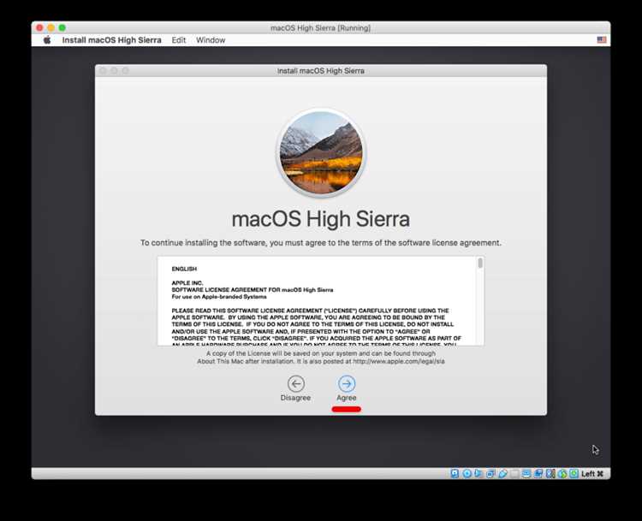Screen dimensions: 642x521
Task: Click the keyboard capture status bar icon
Action: tap(574, 474)
